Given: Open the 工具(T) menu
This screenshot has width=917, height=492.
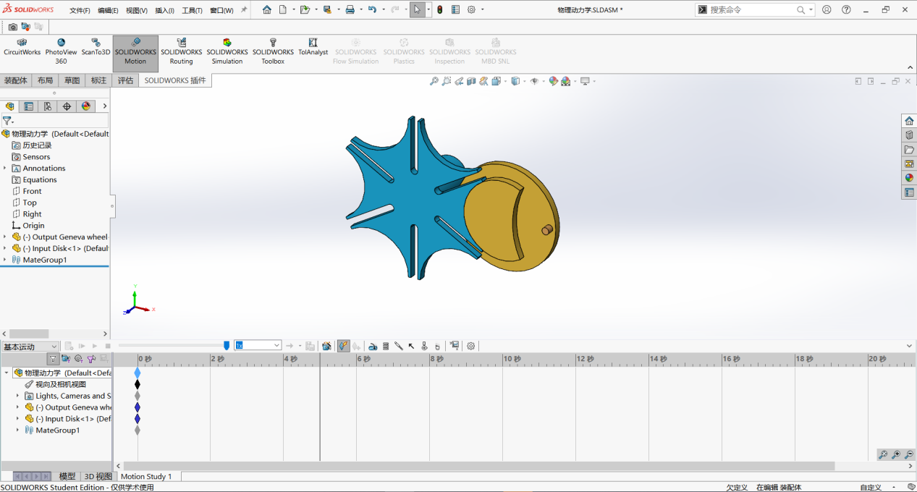Looking at the screenshot, I should click(x=191, y=9).
